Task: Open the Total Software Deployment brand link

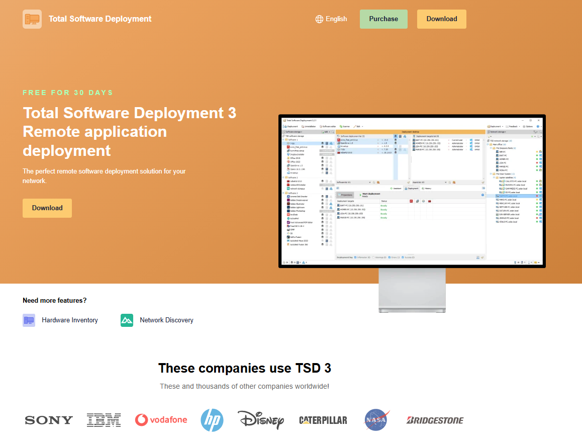Action: (x=100, y=19)
